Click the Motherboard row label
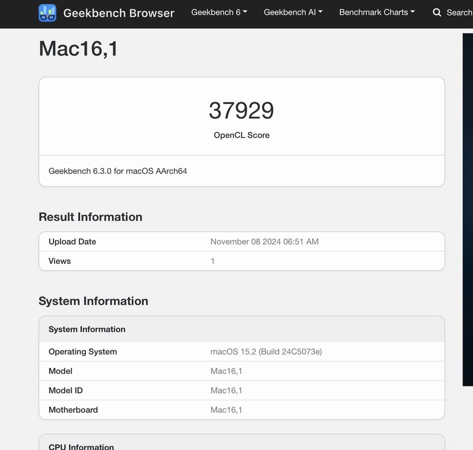This screenshot has width=473, height=450. tap(73, 410)
